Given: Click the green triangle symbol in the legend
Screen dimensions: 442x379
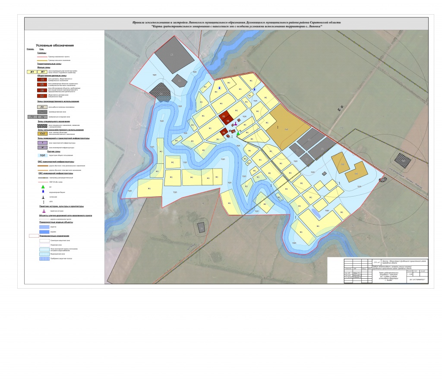Looking at the screenshot, I should pos(43,187).
